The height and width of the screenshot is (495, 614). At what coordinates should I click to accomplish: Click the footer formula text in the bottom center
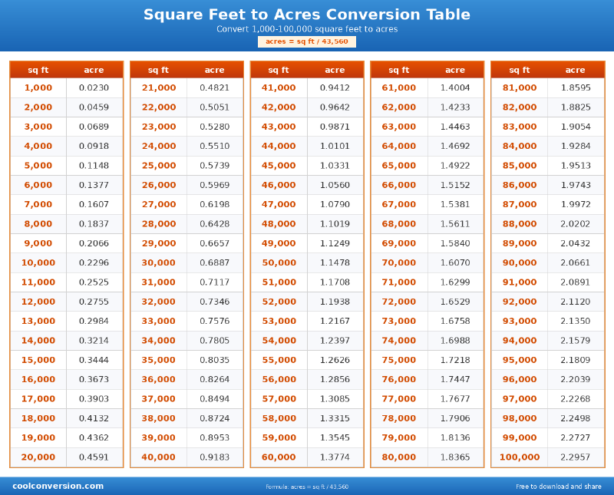(x=307, y=487)
